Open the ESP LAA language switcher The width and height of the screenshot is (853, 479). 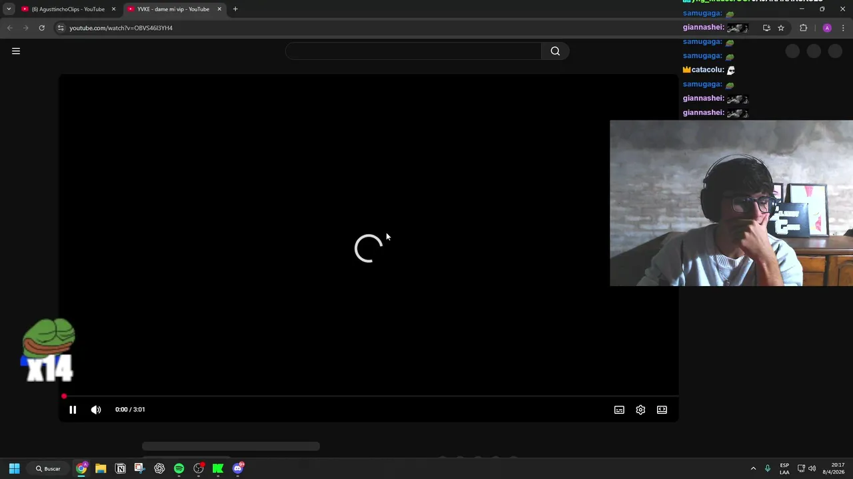tap(784, 468)
